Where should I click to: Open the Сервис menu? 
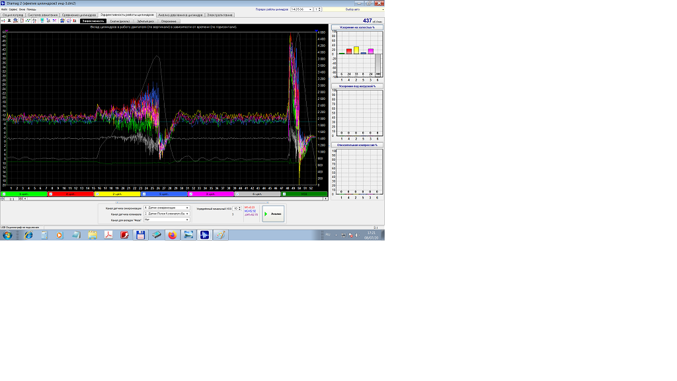13,9
